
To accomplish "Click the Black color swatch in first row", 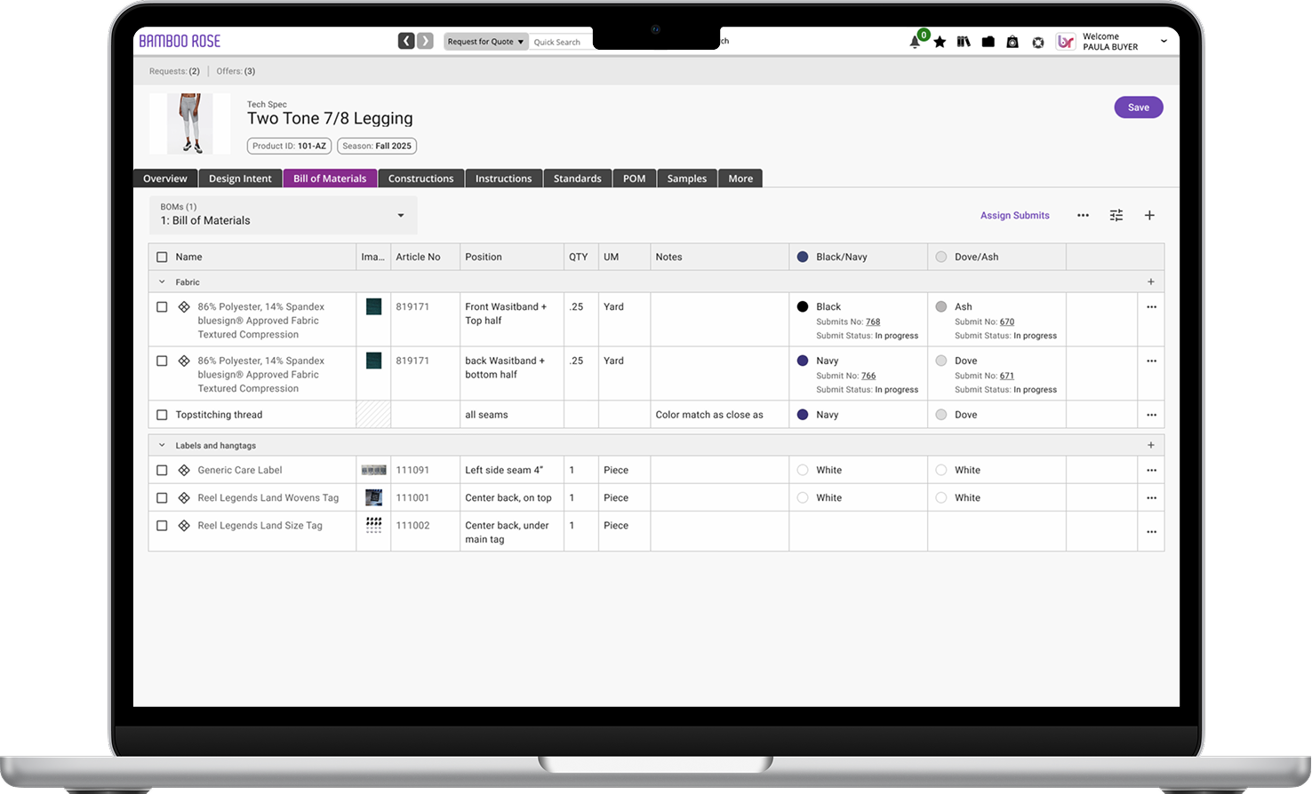I will click(803, 306).
